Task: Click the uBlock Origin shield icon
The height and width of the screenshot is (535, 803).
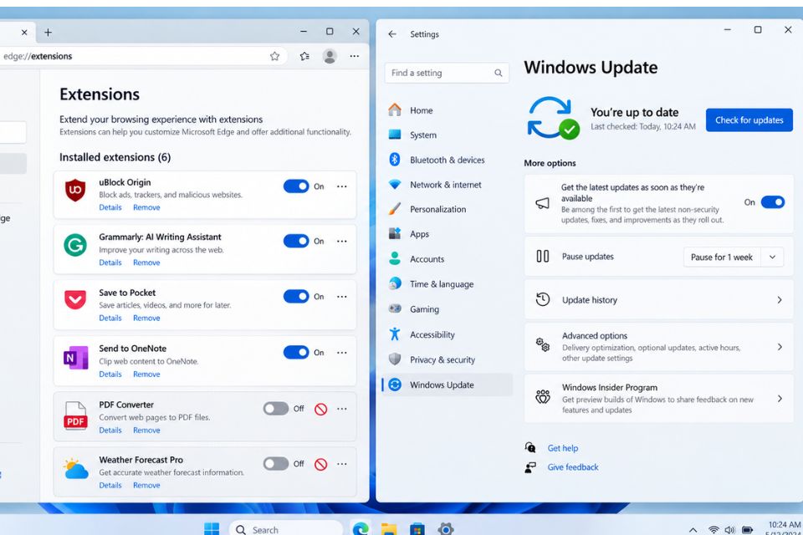Action: pyautogui.click(x=74, y=191)
